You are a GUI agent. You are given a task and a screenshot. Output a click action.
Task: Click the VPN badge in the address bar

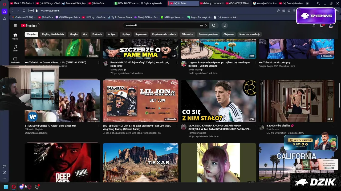click(31, 11)
